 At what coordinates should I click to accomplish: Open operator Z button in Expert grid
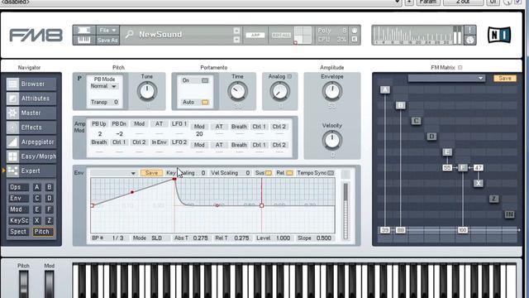tap(50, 221)
